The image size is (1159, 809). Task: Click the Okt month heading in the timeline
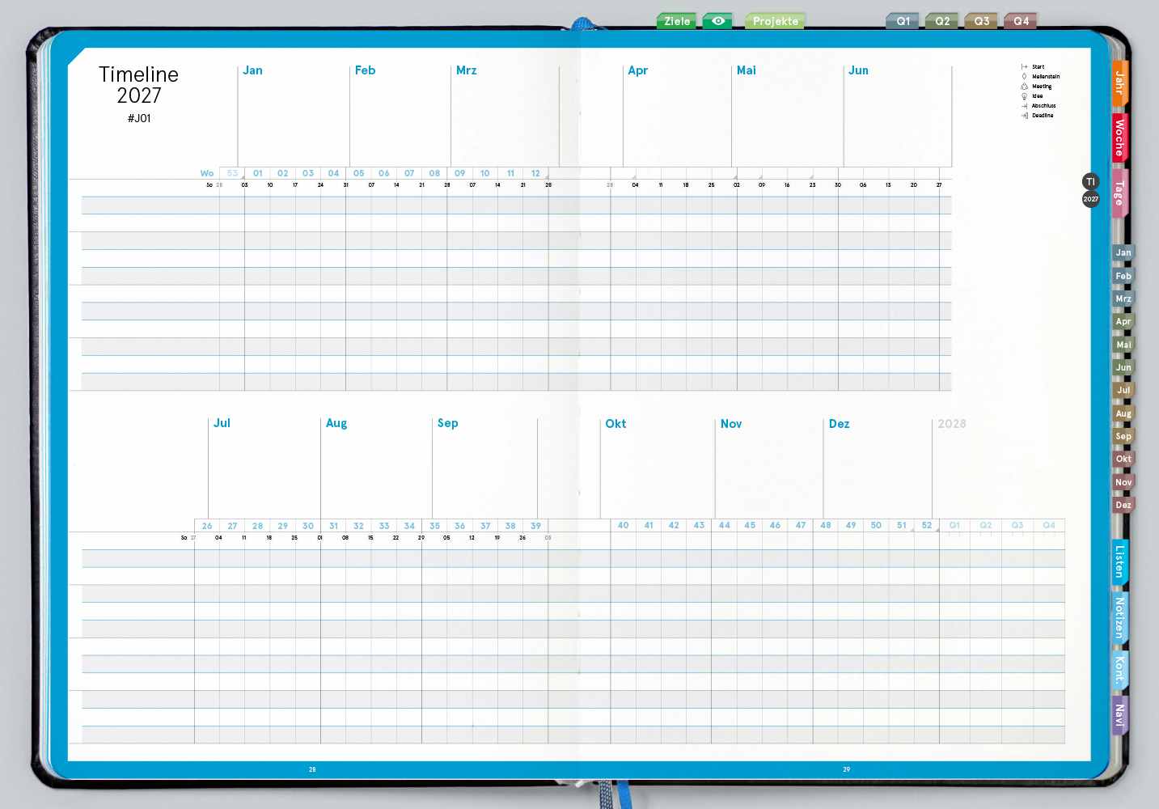pyautogui.click(x=615, y=424)
